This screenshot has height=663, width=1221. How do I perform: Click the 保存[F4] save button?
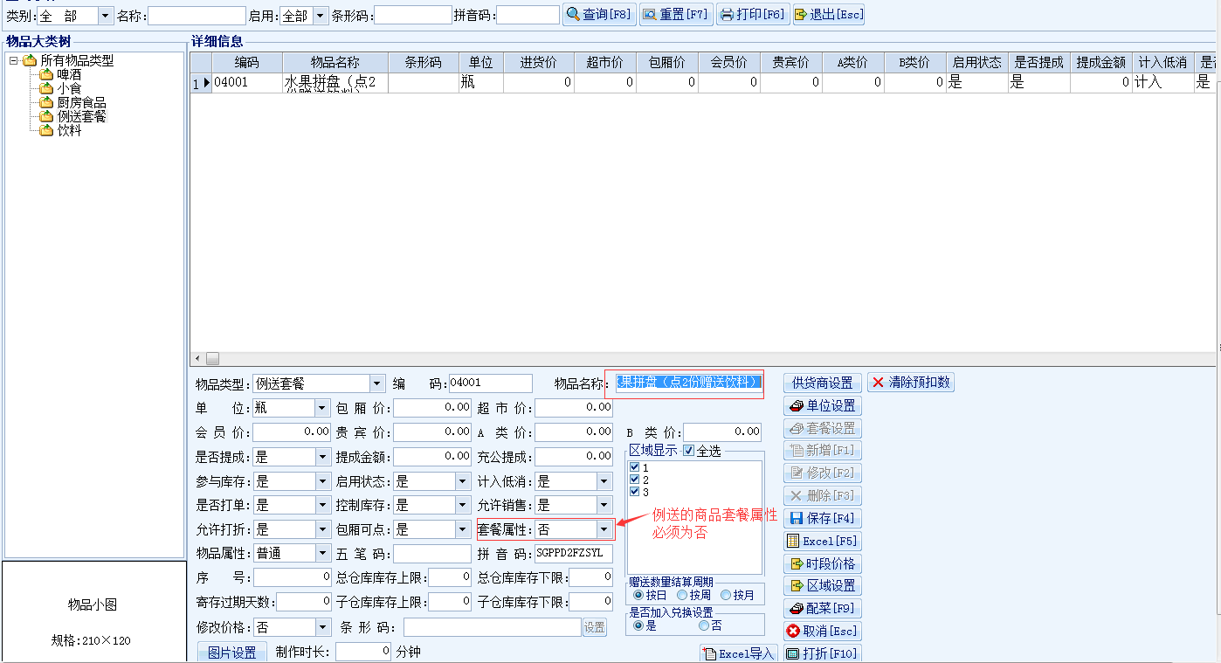pyautogui.click(x=823, y=519)
